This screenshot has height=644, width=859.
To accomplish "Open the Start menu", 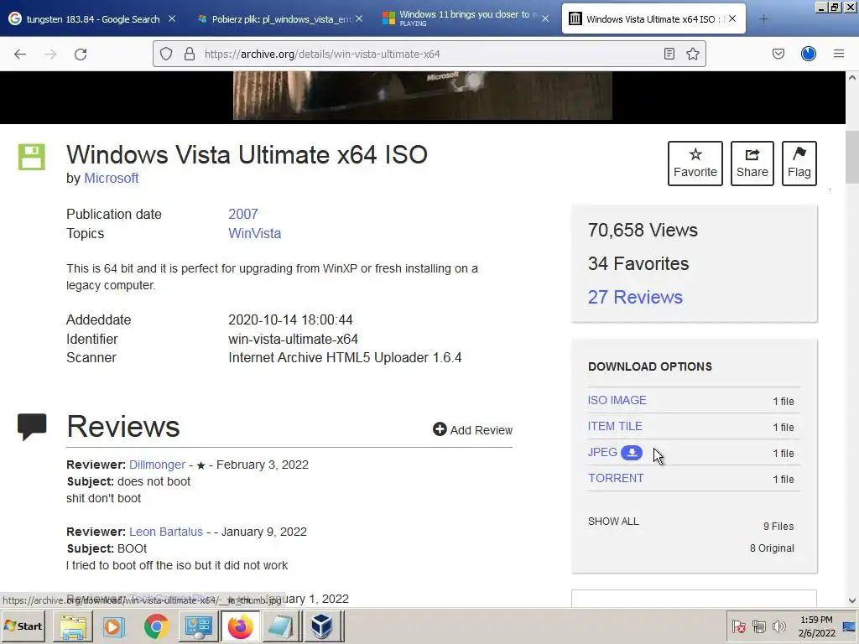I will pos(23,626).
